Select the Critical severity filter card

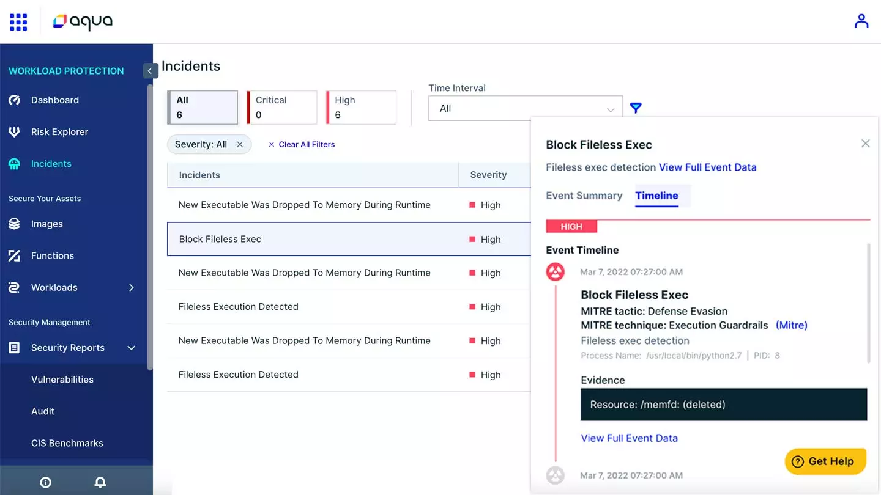[x=282, y=108]
